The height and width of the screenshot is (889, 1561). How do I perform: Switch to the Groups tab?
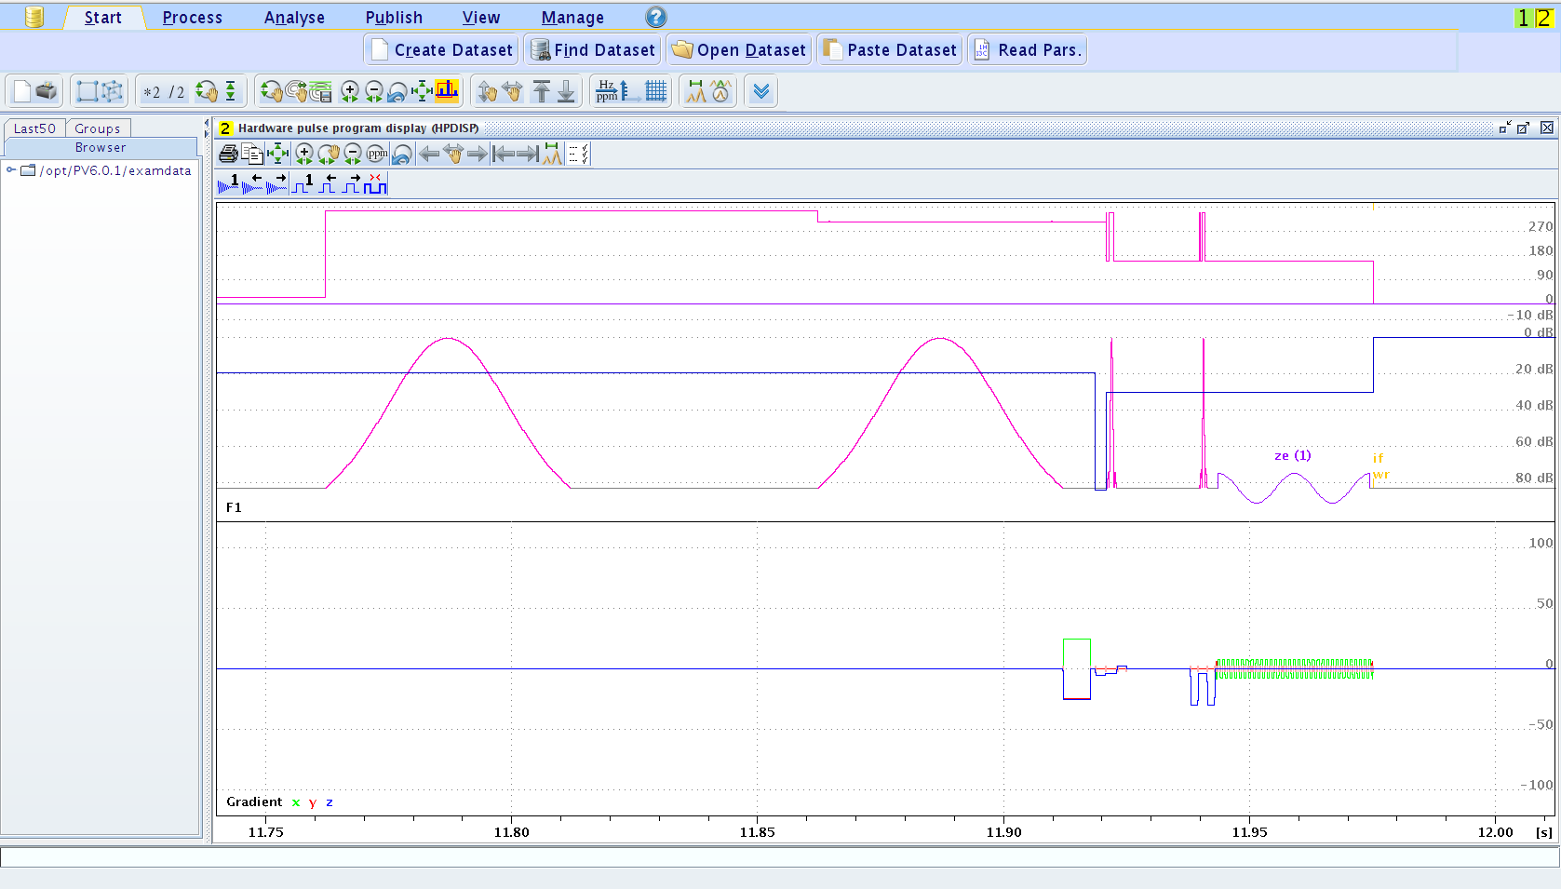[97, 128]
